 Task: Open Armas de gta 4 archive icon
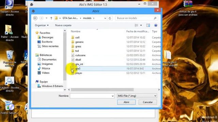(188, 8)
